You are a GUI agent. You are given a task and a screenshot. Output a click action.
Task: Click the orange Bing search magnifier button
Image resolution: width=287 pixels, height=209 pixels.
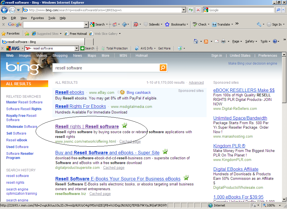tap(163, 68)
